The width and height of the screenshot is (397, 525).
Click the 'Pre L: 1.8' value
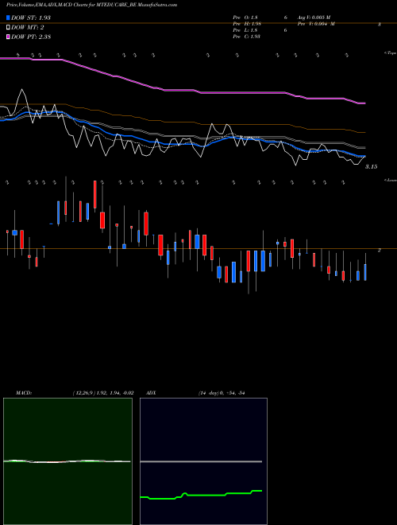coord(245,30)
